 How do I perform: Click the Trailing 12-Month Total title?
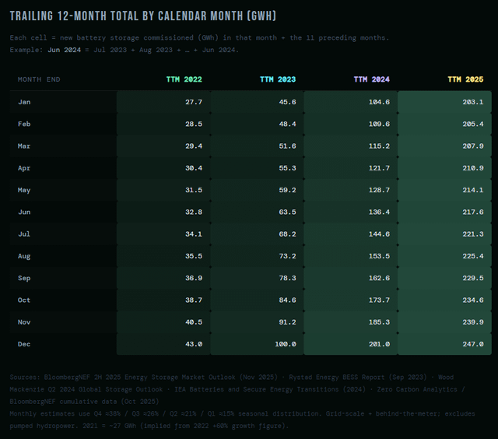click(142, 16)
